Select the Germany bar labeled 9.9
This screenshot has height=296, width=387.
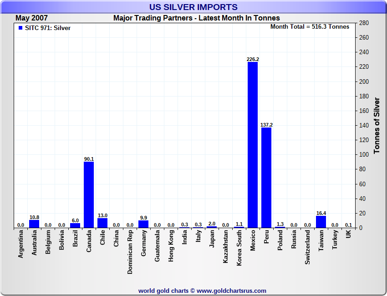tap(143, 224)
